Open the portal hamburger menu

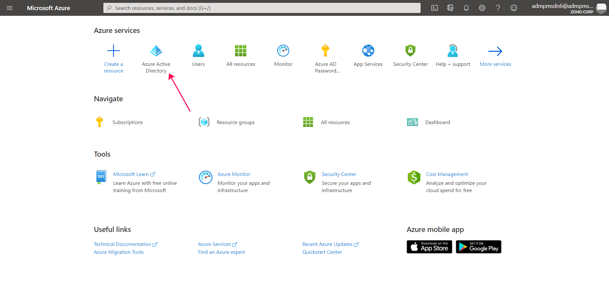click(10, 8)
